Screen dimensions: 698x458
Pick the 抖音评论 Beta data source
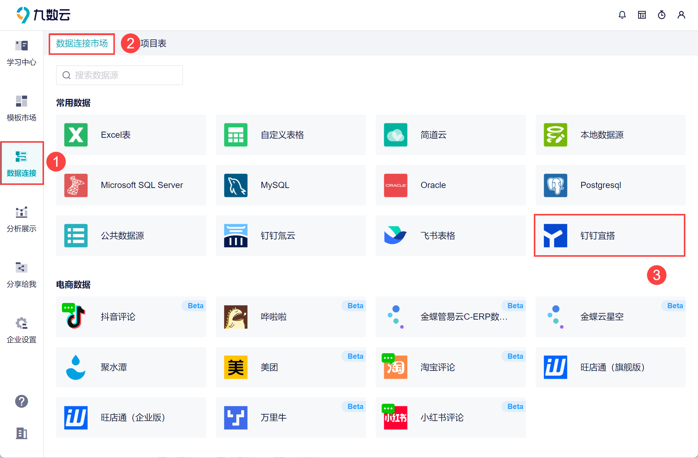(131, 317)
